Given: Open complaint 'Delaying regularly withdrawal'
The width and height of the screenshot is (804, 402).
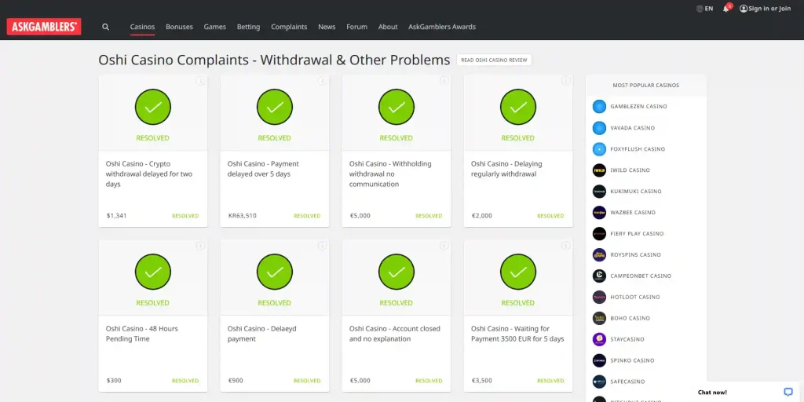Looking at the screenshot, I should [x=506, y=169].
